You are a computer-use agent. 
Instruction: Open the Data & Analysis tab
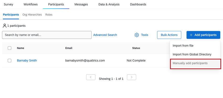109,4
